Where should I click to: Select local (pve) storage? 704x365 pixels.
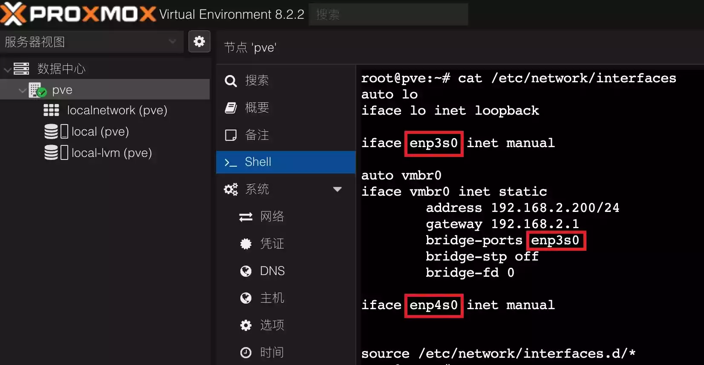tap(100, 132)
